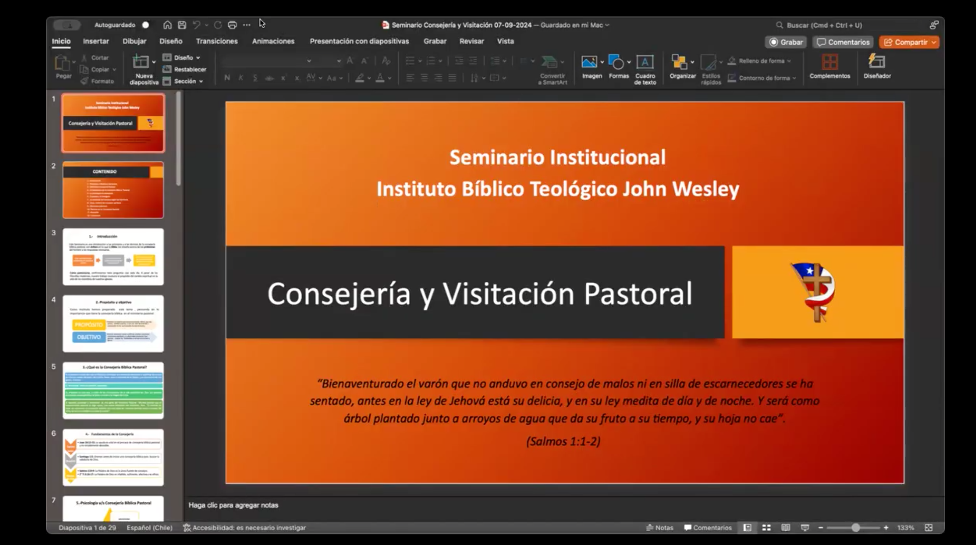
Task: Switch to slide sorter grid view
Action: click(x=766, y=528)
